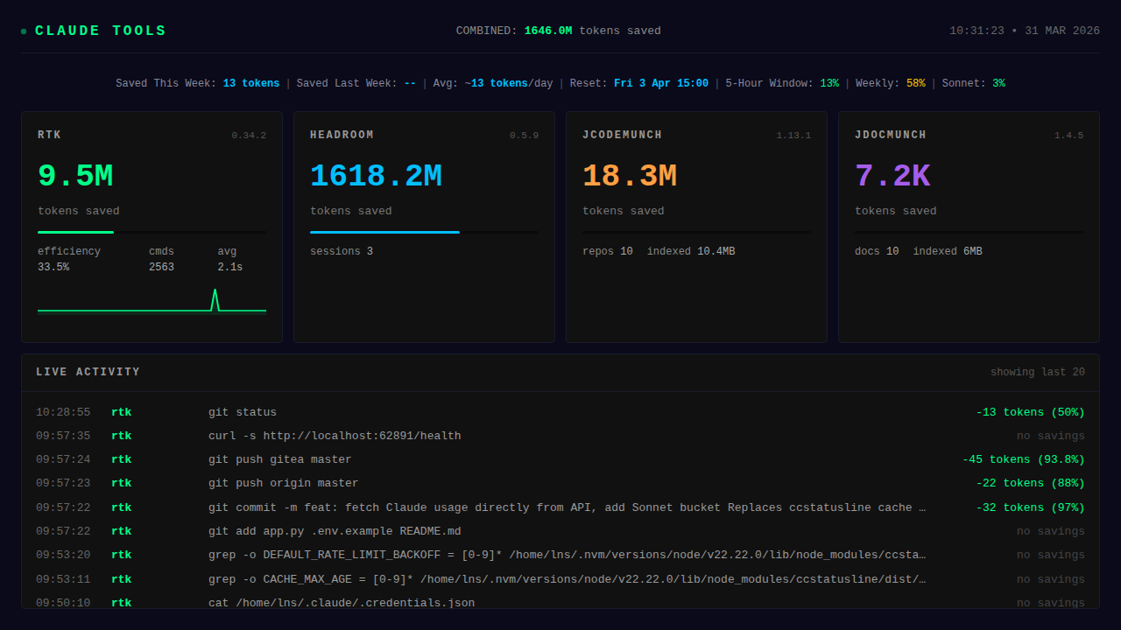Click the HEADROOM sessions 3 stat
Viewport: 1121px width, 630px height.
[342, 252]
